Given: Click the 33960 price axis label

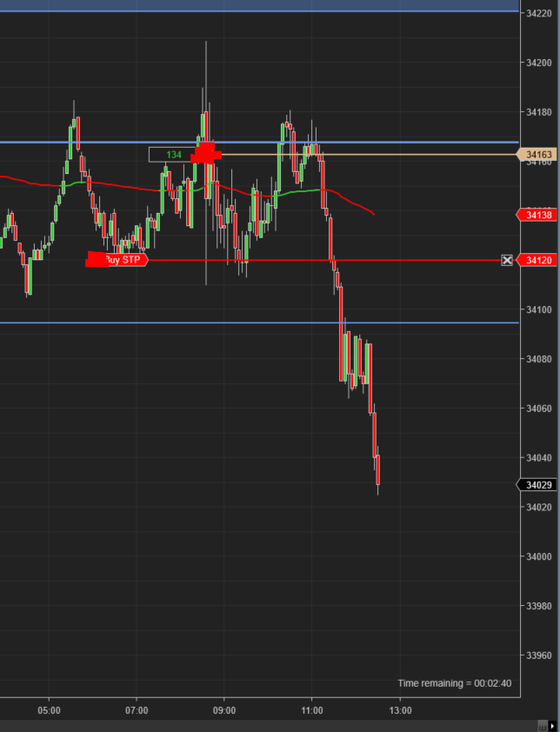Looking at the screenshot, I should coord(538,655).
